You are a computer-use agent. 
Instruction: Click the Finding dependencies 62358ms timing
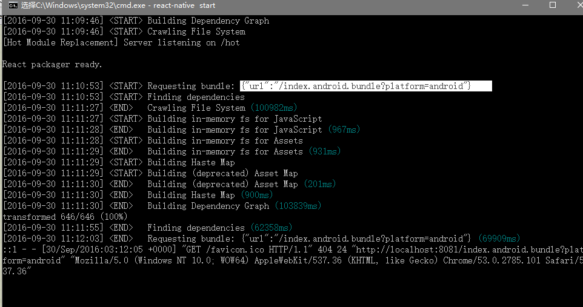point(272,228)
